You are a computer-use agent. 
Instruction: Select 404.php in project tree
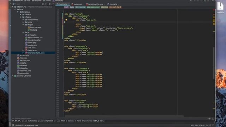point(22,63)
